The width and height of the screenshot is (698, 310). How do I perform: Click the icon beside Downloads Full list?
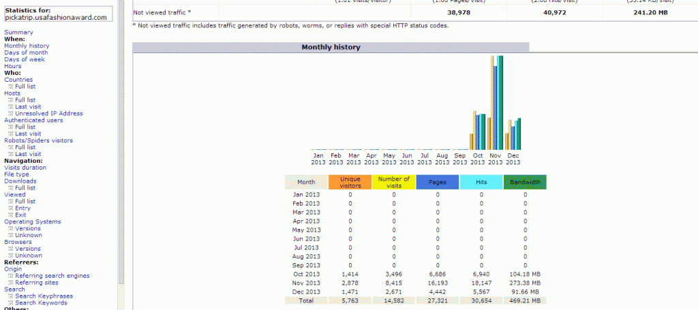click(x=11, y=188)
